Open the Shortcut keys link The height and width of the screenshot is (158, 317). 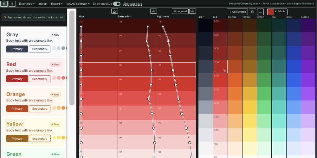pyautogui.click(x=133, y=3)
